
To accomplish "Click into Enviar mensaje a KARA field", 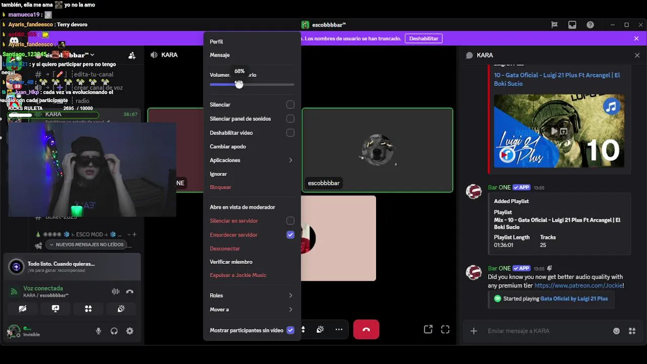I will pyautogui.click(x=546, y=331).
